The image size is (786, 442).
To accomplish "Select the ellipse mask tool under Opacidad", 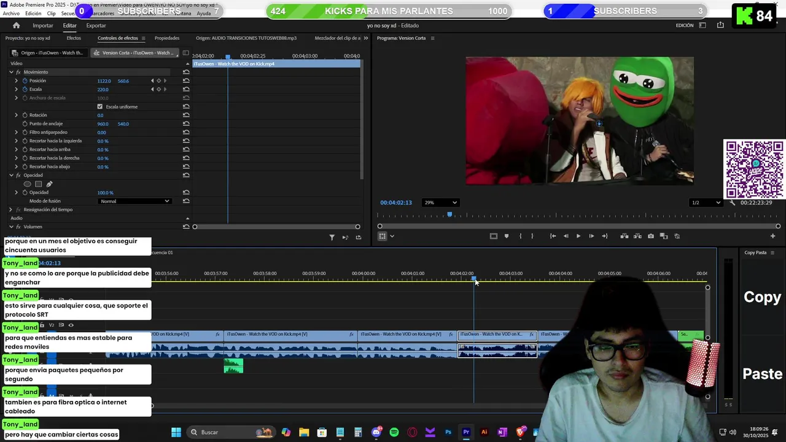I will [x=27, y=184].
